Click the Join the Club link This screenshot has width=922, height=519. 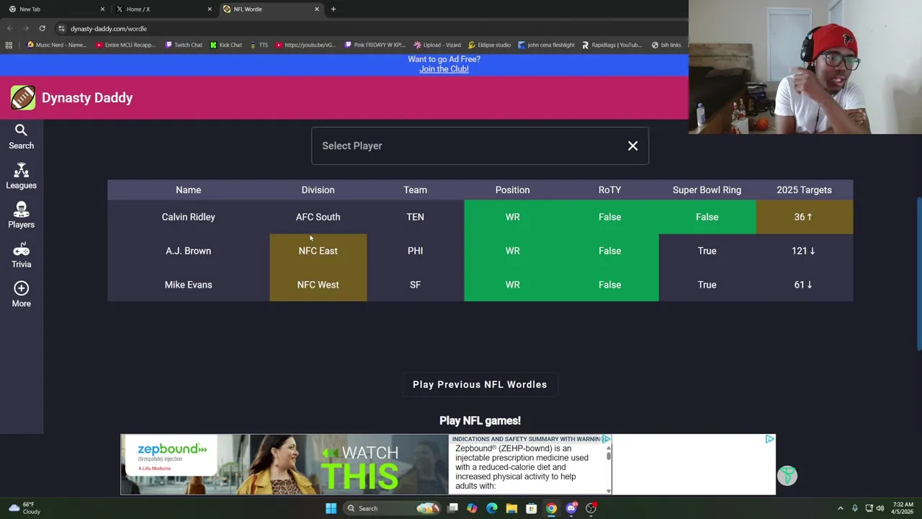click(444, 69)
